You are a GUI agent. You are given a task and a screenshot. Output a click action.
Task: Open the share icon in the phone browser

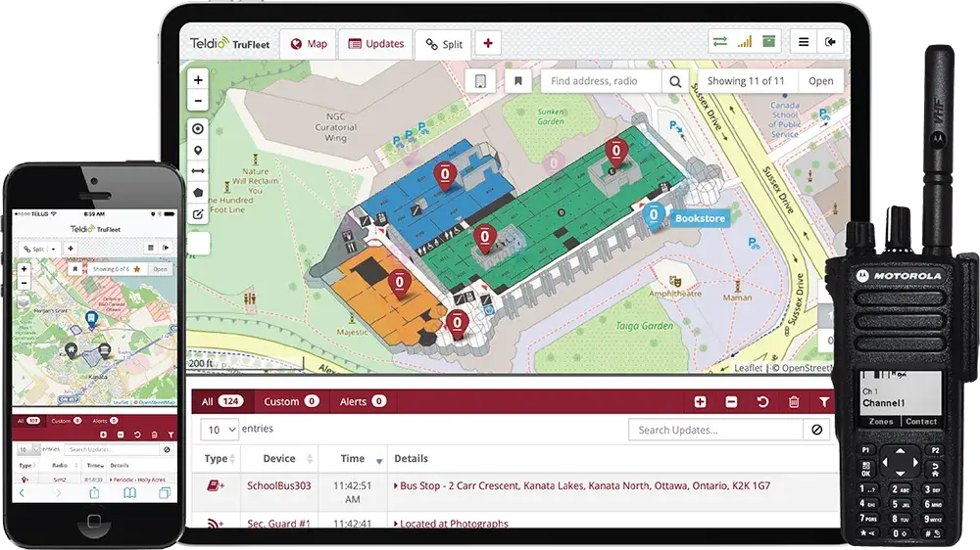(x=94, y=493)
